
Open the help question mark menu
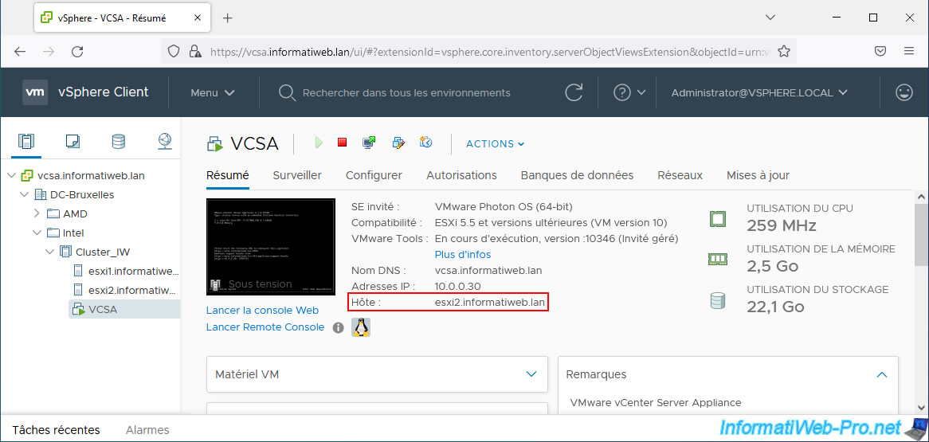(629, 93)
